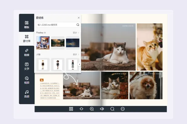This screenshot has width=187, height=124.
Task: Open the 视频 video tool
Action: (27, 80)
